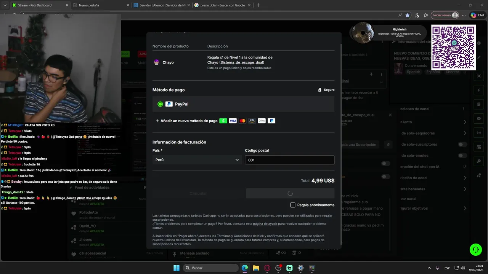Click the green Cash App payment icon
The image size is (488, 274).
223,121
